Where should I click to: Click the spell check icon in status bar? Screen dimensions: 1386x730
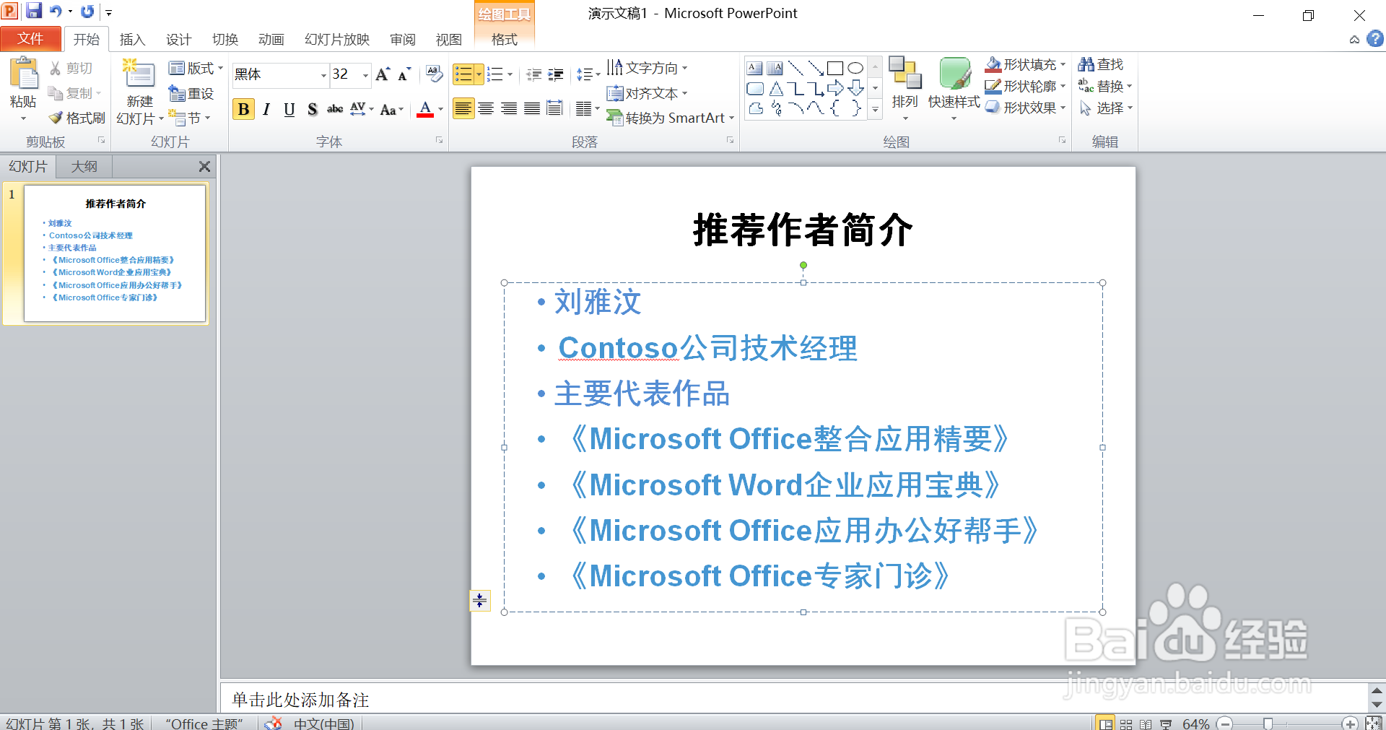(x=273, y=724)
